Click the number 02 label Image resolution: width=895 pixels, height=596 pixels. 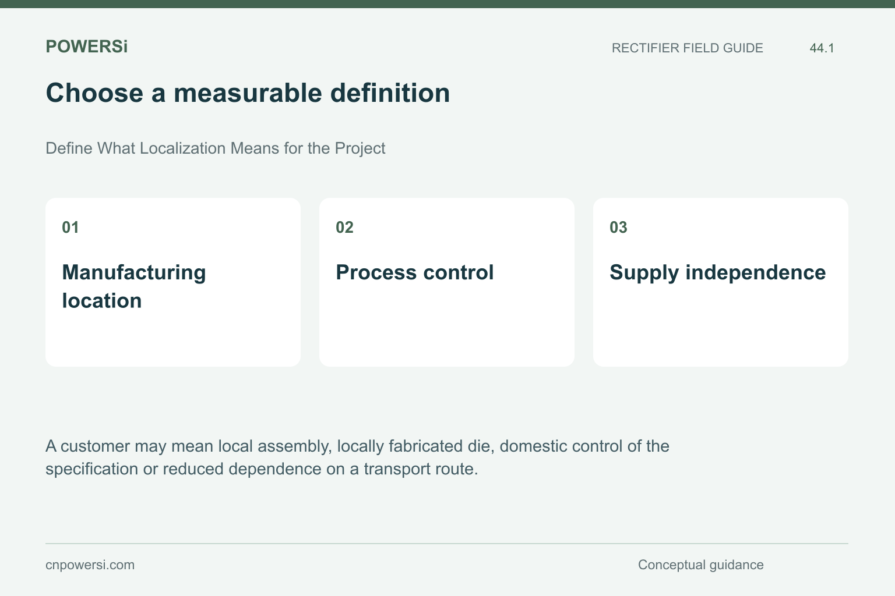344,228
